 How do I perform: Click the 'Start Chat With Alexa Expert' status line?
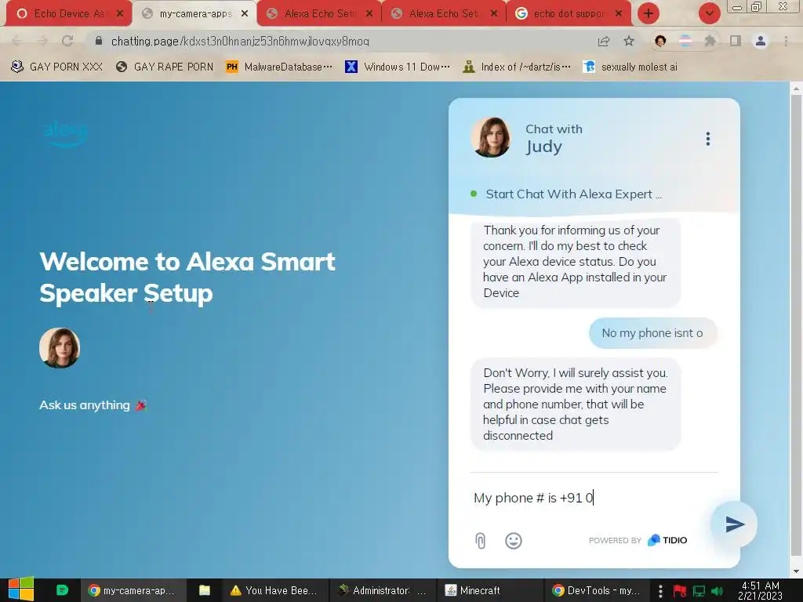(x=573, y=194)
